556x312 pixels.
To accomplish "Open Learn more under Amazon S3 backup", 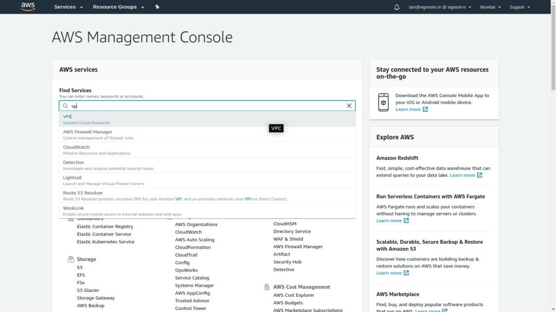I will click(x=392, y=273).
